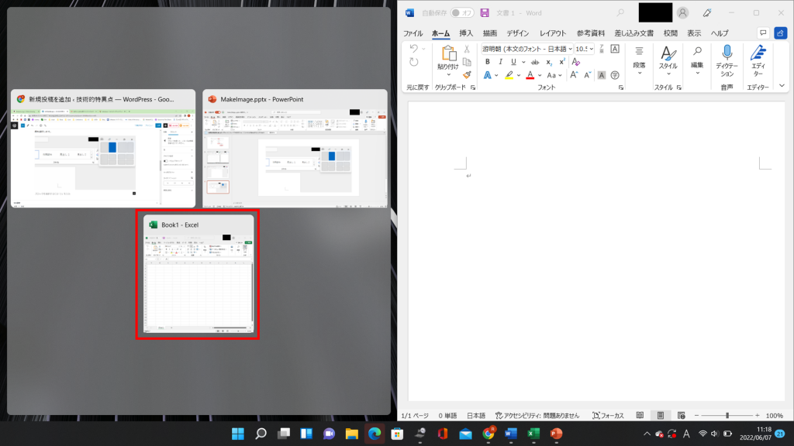Select Web Layout view in status bar
The width and height of the screenshot is (794, 446).
[681, 416]
